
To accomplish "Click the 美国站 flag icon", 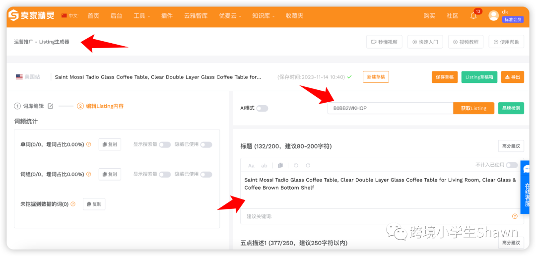I will [x=19, y=77].
